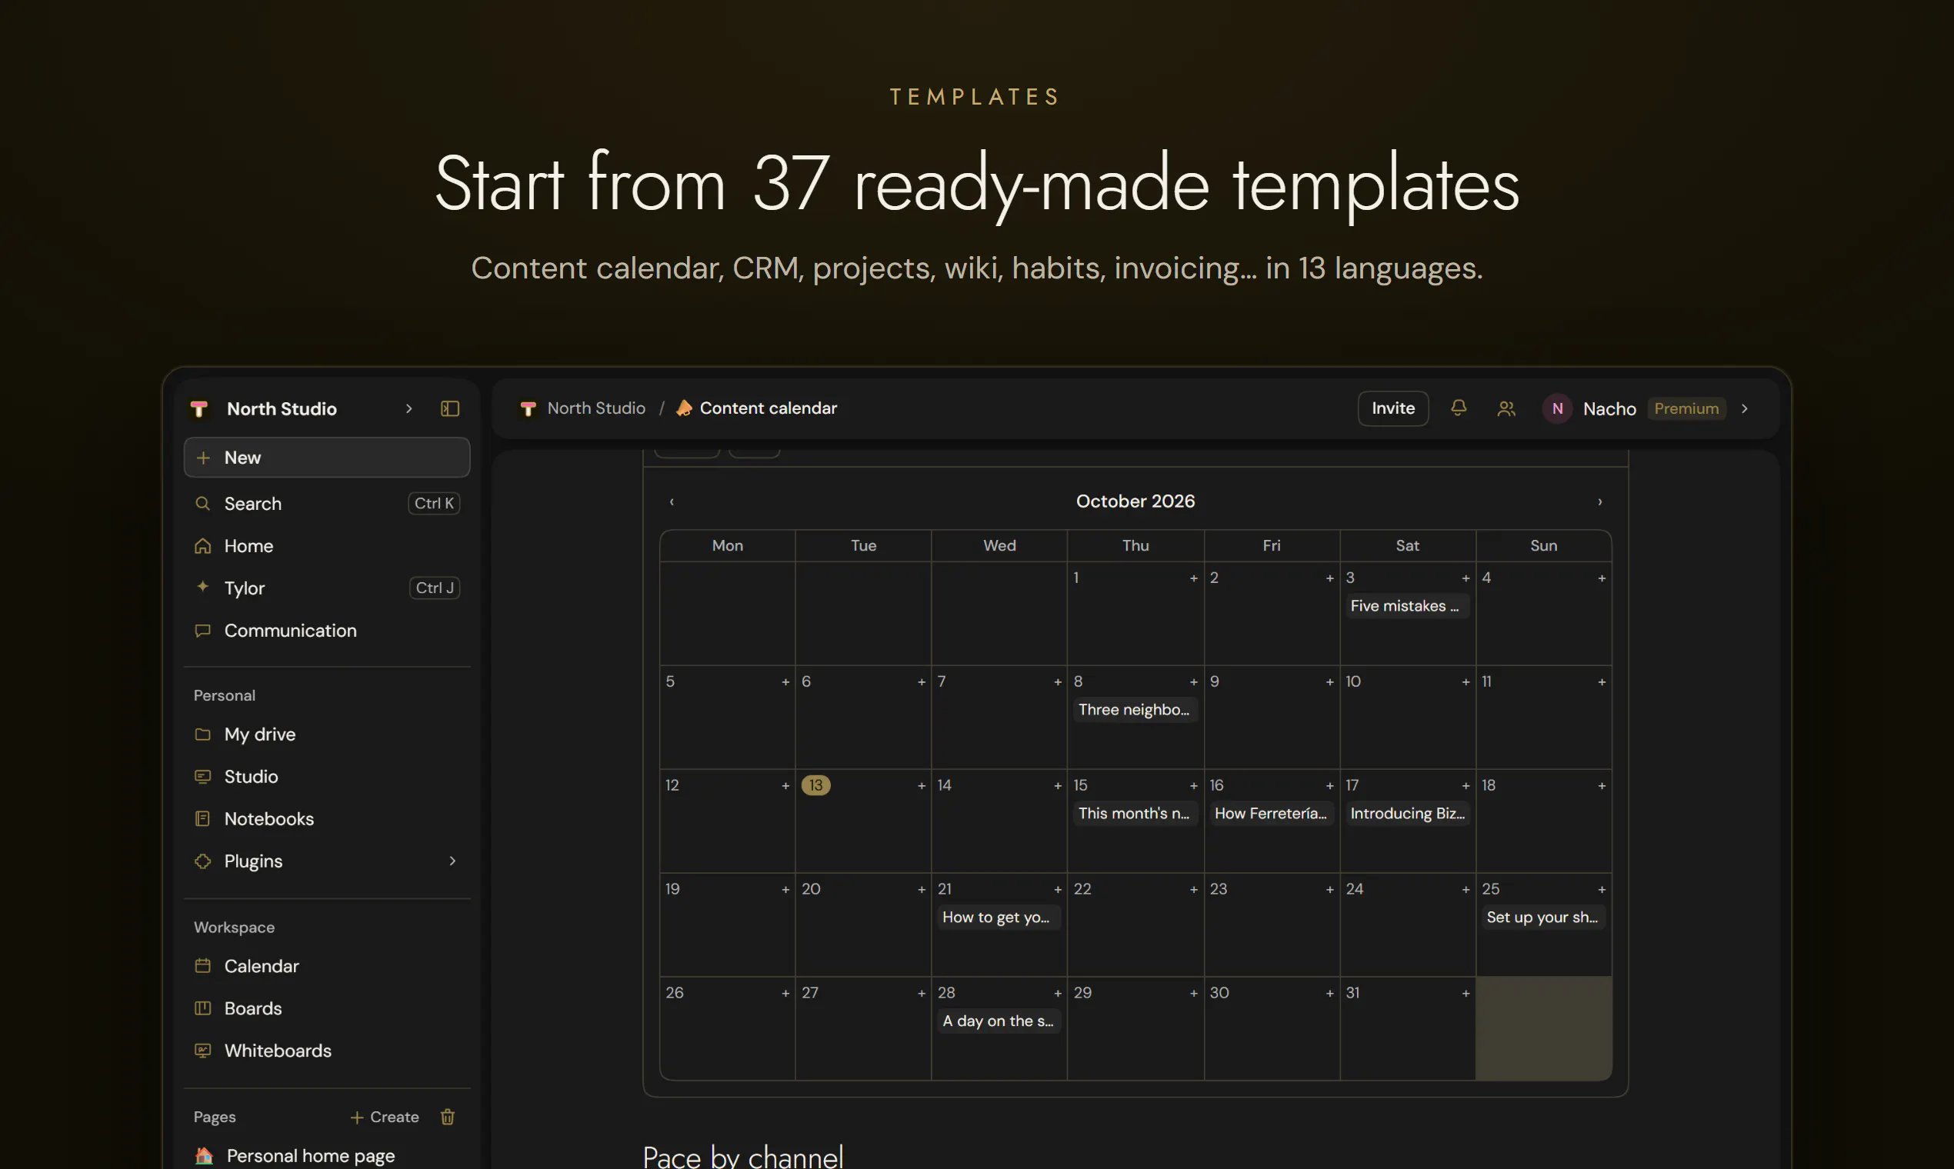This screenshot has height=1169, width=1954.
Task: Add an event on October 31
Action: coord(1465,994)
